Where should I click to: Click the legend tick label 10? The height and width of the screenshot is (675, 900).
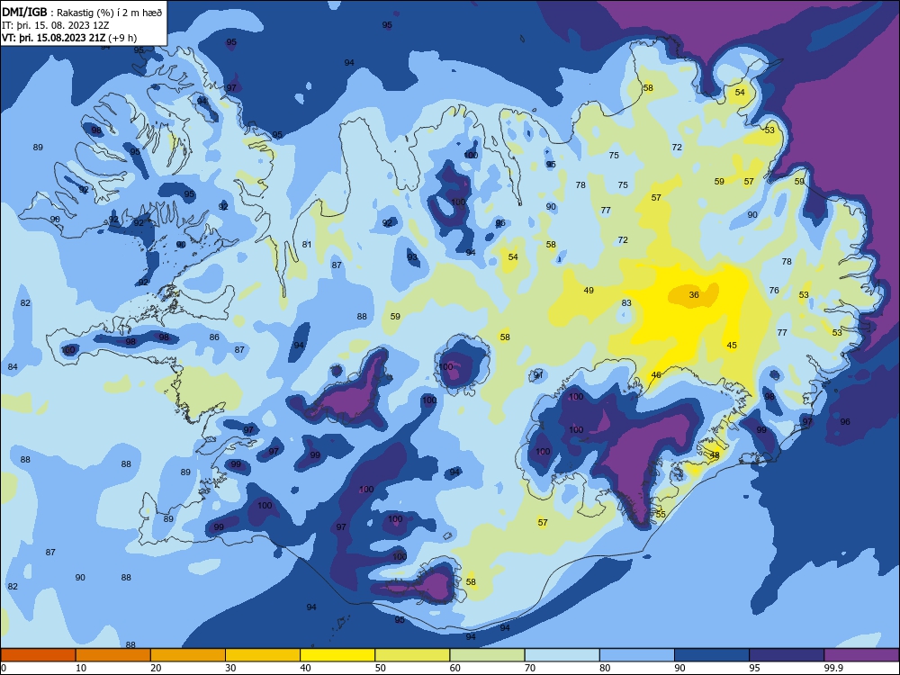click(81, 668)
